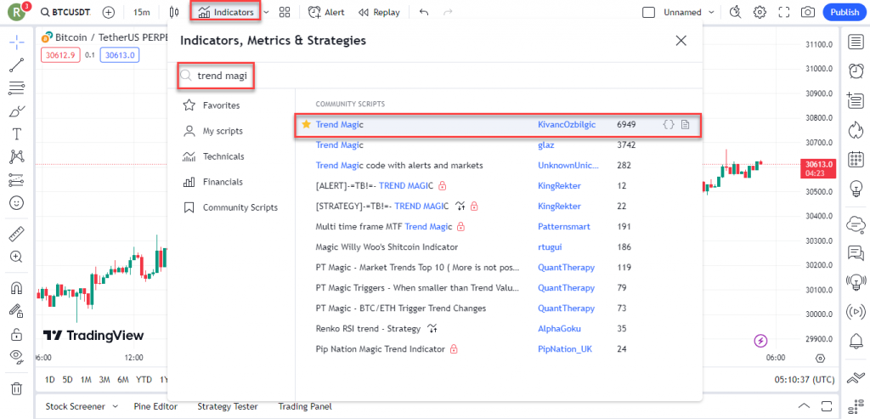Open the Trading Panel tab

(305, 406)
